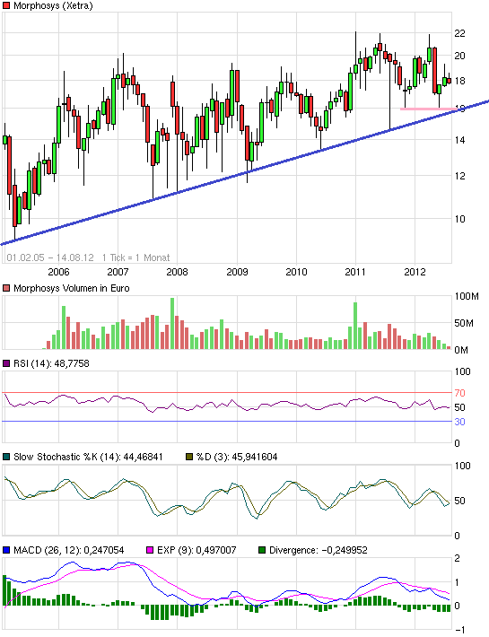Click price axis value 22
489x637 pixels.
click(459, 33)
